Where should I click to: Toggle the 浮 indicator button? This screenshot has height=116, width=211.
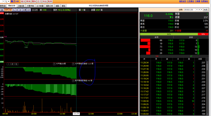(x=17, y=10)
